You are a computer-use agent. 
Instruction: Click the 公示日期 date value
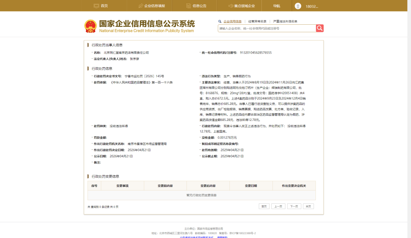click(x=121, y=156)
